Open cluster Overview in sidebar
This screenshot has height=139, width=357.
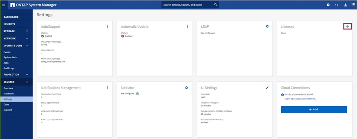pyautogui.click(x=9, y=88)
